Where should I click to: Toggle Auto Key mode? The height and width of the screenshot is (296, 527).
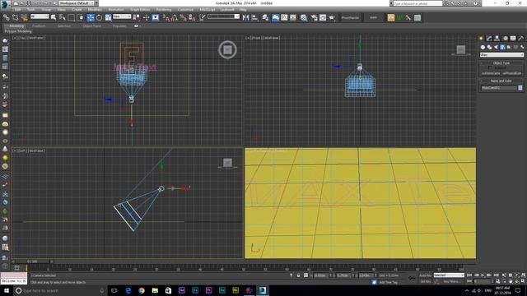click(x=426, y=275)
